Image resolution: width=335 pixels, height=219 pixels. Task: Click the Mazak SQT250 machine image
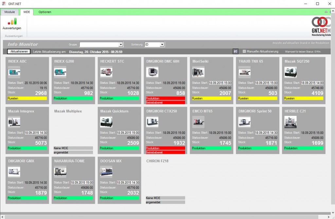click(291, 72)
